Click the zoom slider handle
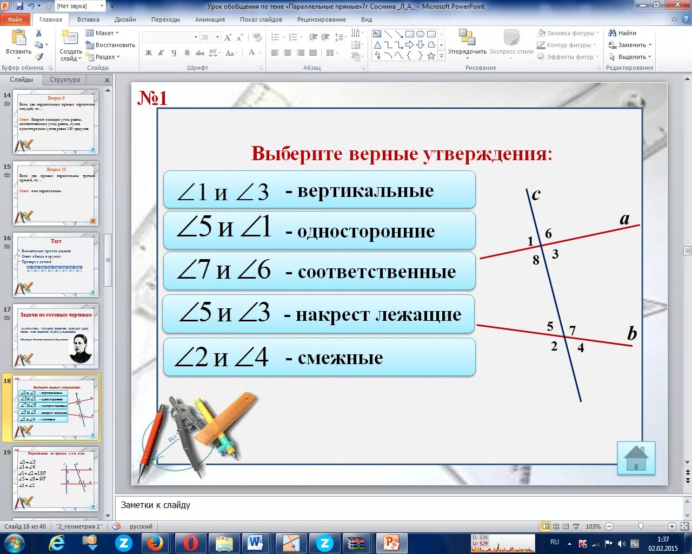 [x=641, y=526]
